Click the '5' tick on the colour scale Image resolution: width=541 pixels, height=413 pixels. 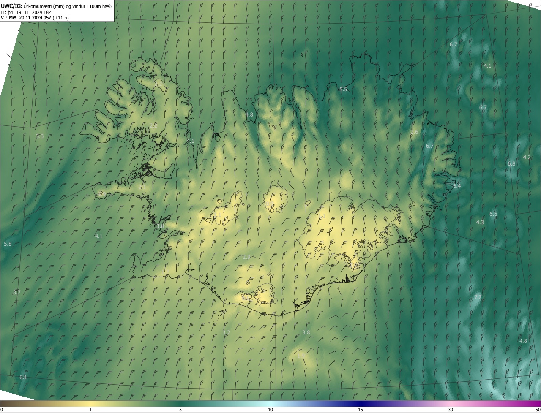(x=180, y=410)
